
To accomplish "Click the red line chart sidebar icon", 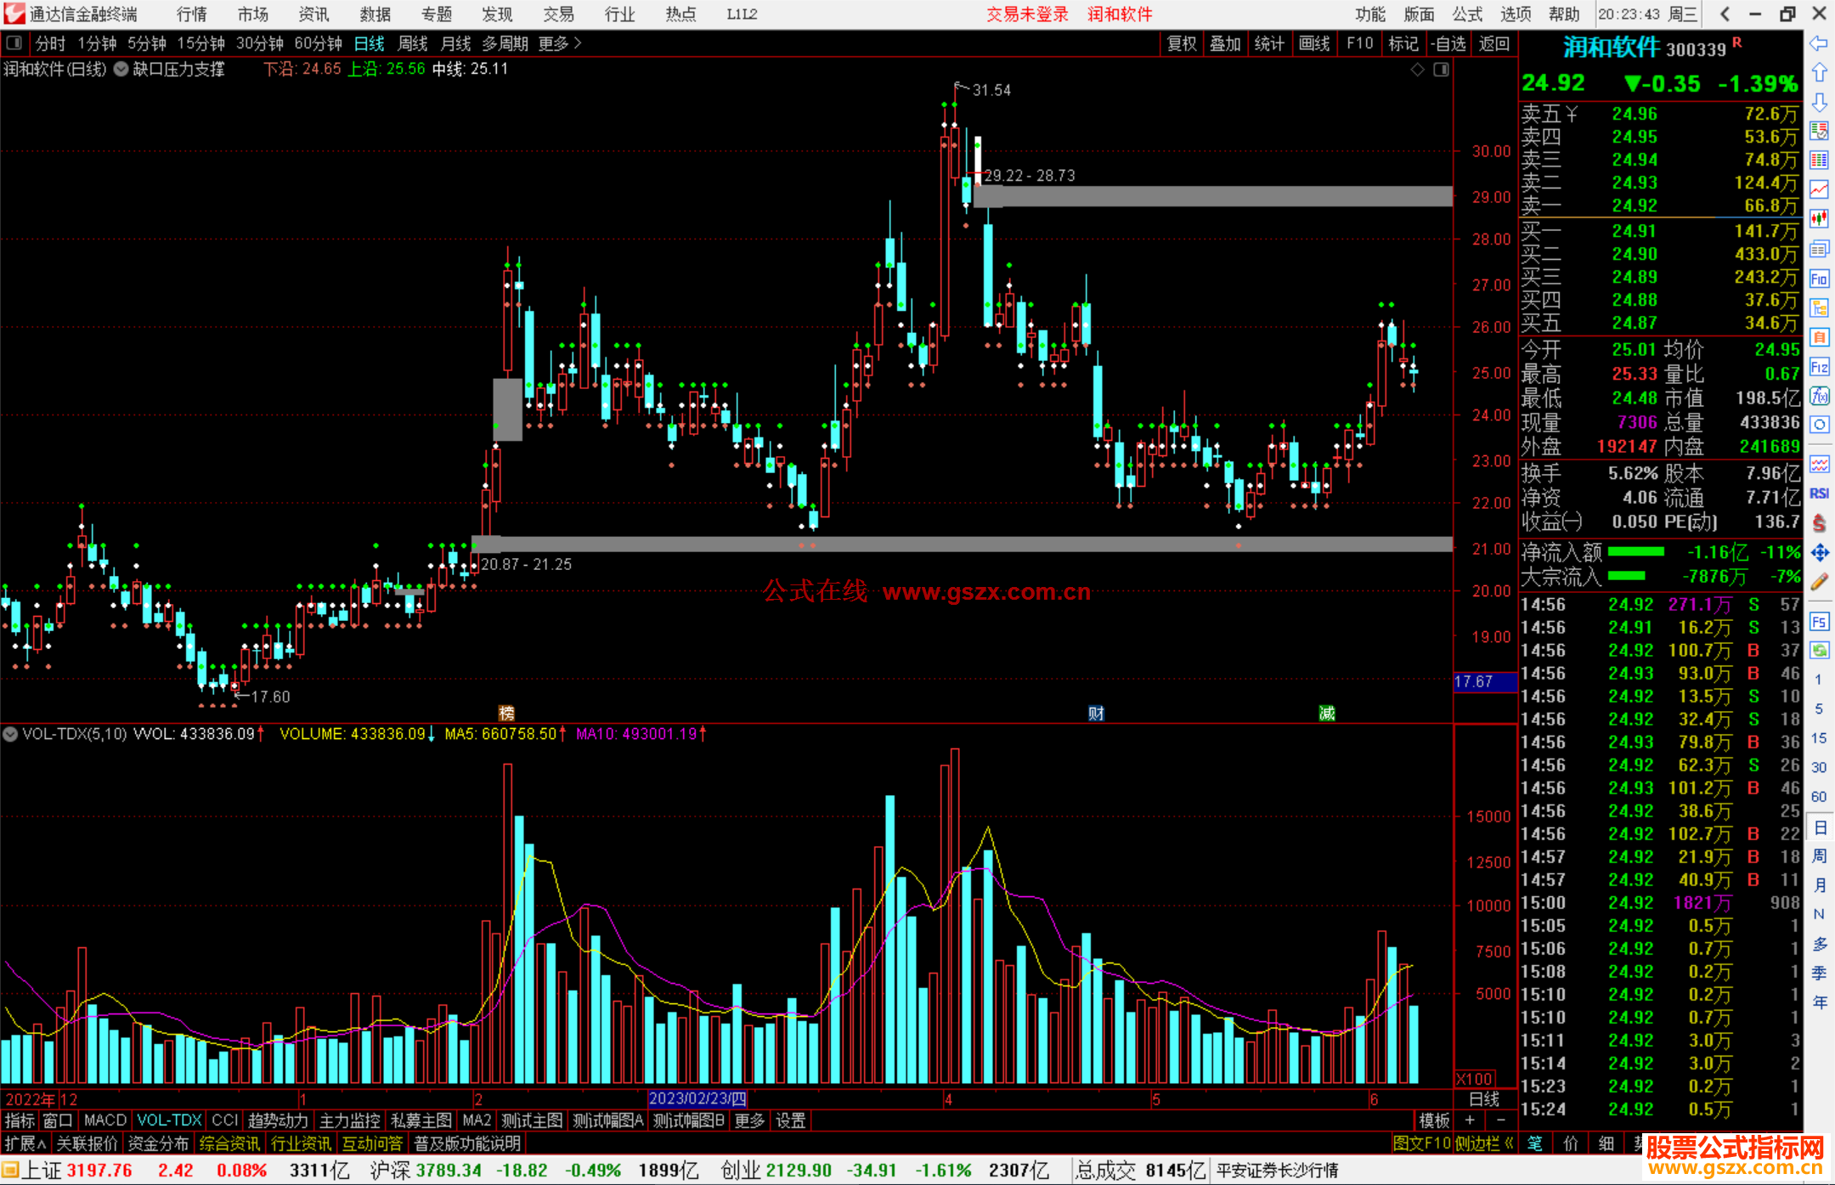I will (1819, 189).
